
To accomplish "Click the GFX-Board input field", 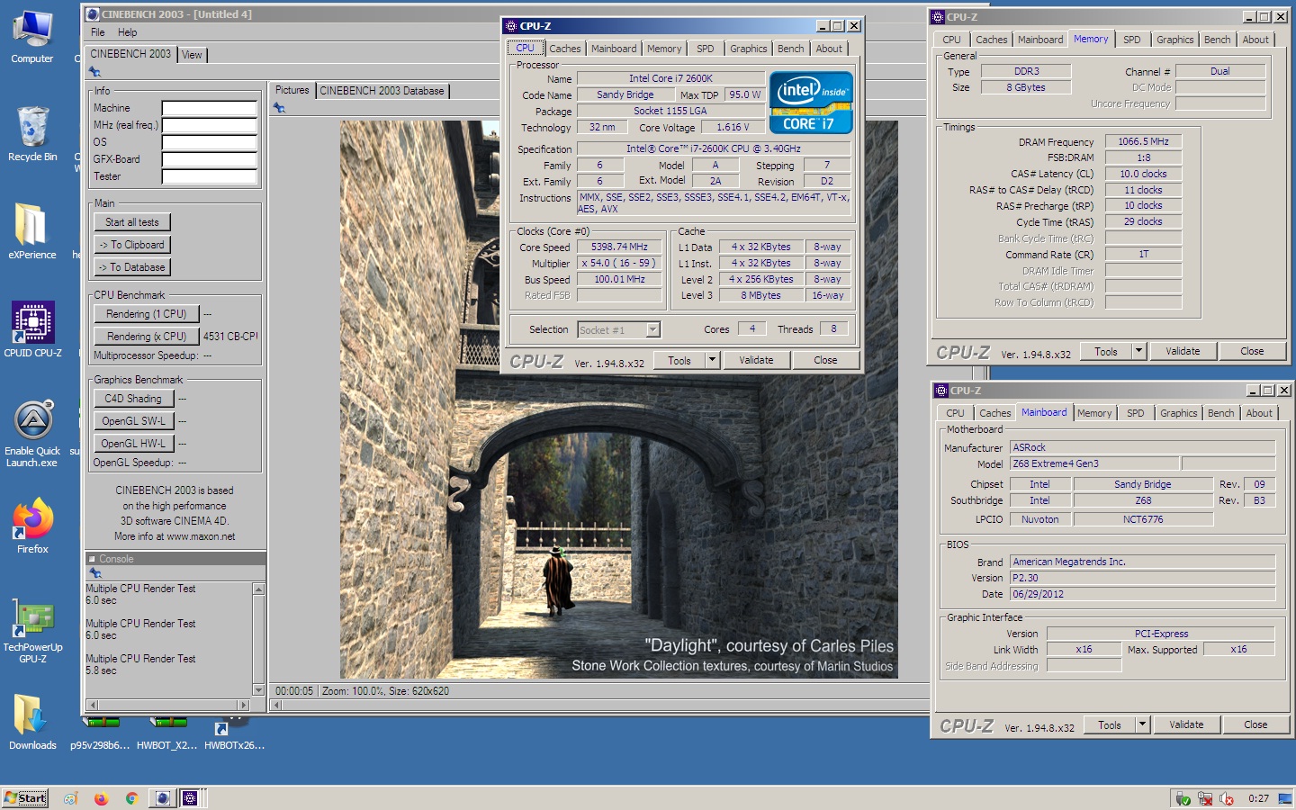I will [210, 160].
